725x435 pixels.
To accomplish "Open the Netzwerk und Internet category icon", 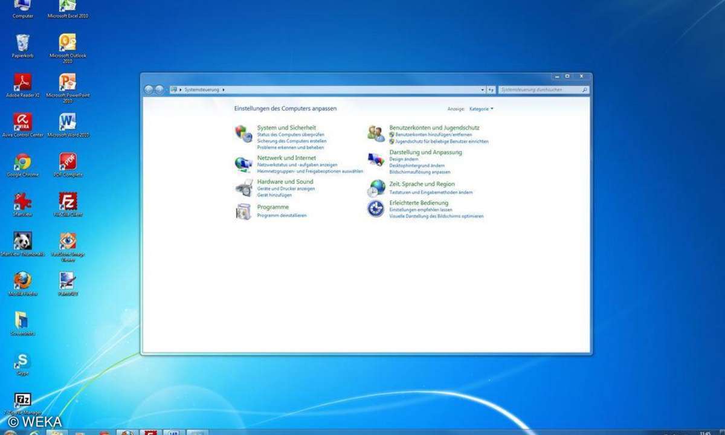I will (243, 164).
